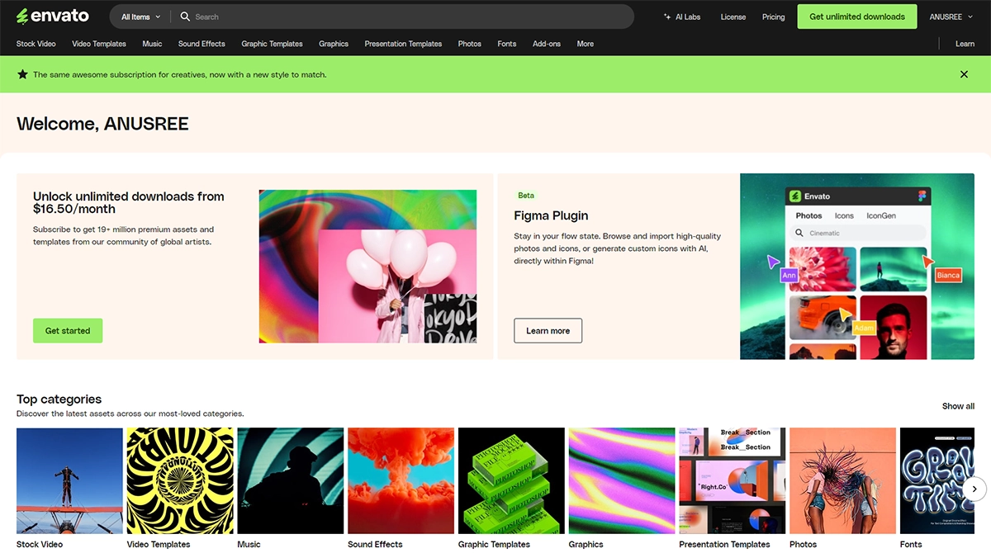Image resolution: width=991 pixels, height=553 pixels.
Task: Open the More navigation dropdown
Action: pos(585,44)
